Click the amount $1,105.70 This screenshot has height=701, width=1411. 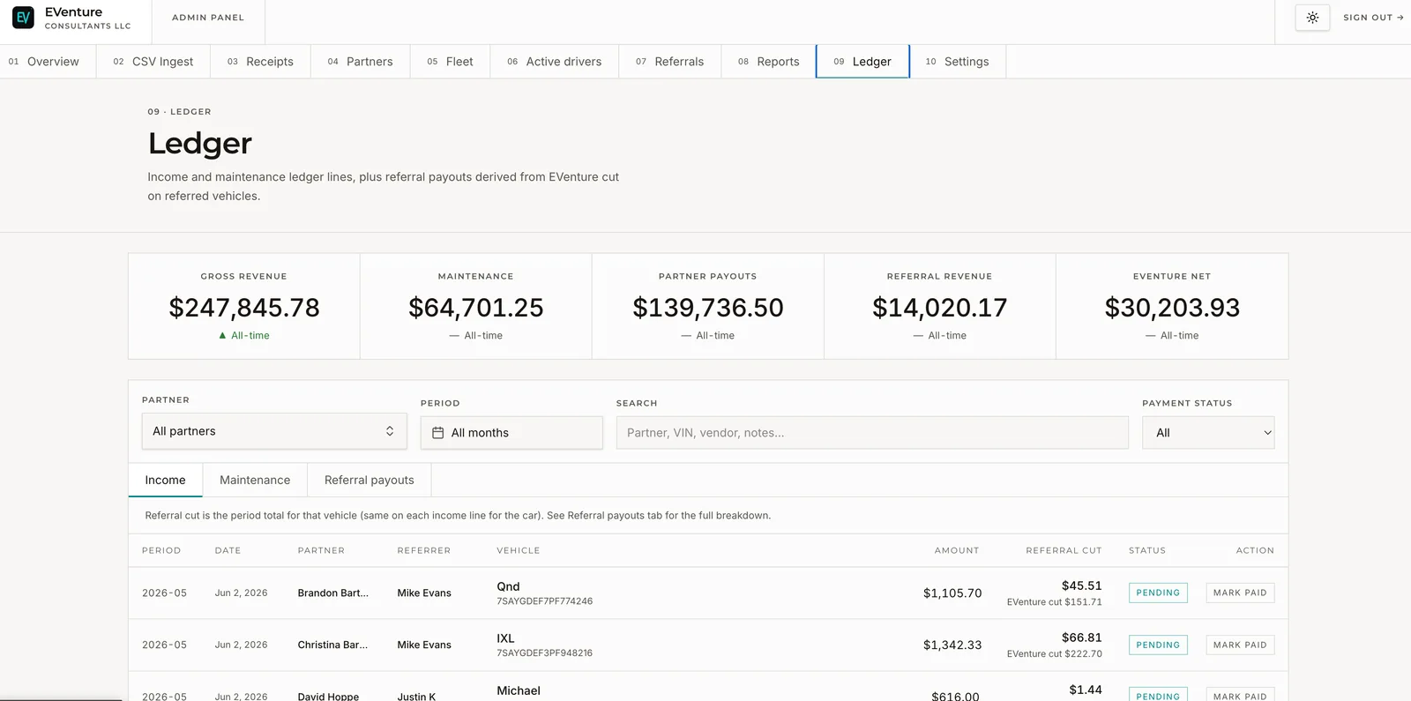952,593
